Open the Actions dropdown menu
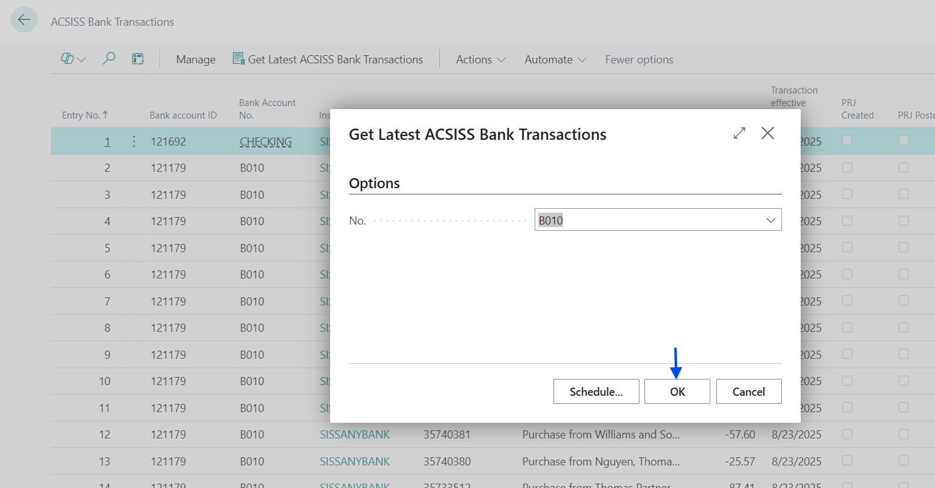 [481, 60]
